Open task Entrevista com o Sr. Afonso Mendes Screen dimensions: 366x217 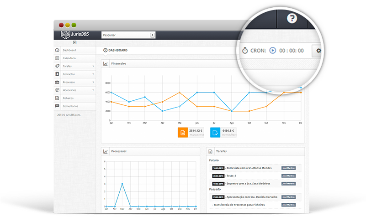[x=249, y=168]
